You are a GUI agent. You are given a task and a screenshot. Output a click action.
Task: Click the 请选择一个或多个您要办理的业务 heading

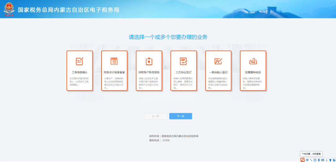click(168, 37)
